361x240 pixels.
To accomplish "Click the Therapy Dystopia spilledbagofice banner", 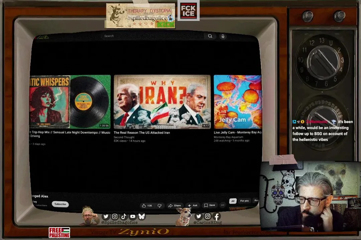I will pyautogui.click(x=140, y=16).
